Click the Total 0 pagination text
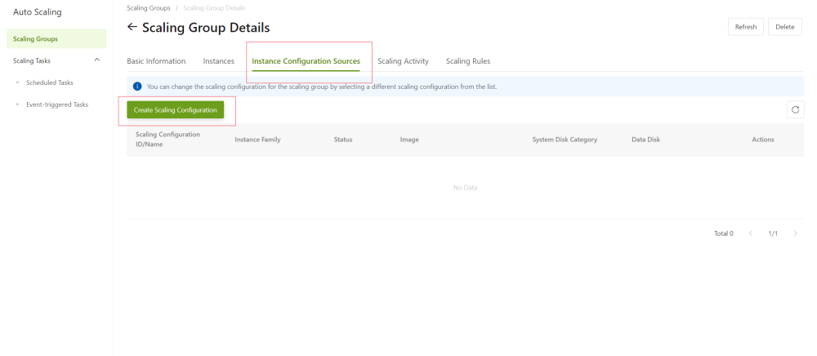The height and width of the screenshot is (356, 817). pyautogui.click(x=724, y=234)
